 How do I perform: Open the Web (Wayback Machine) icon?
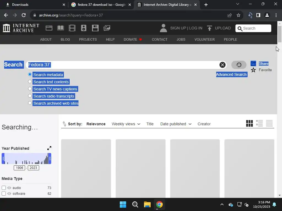49,28
